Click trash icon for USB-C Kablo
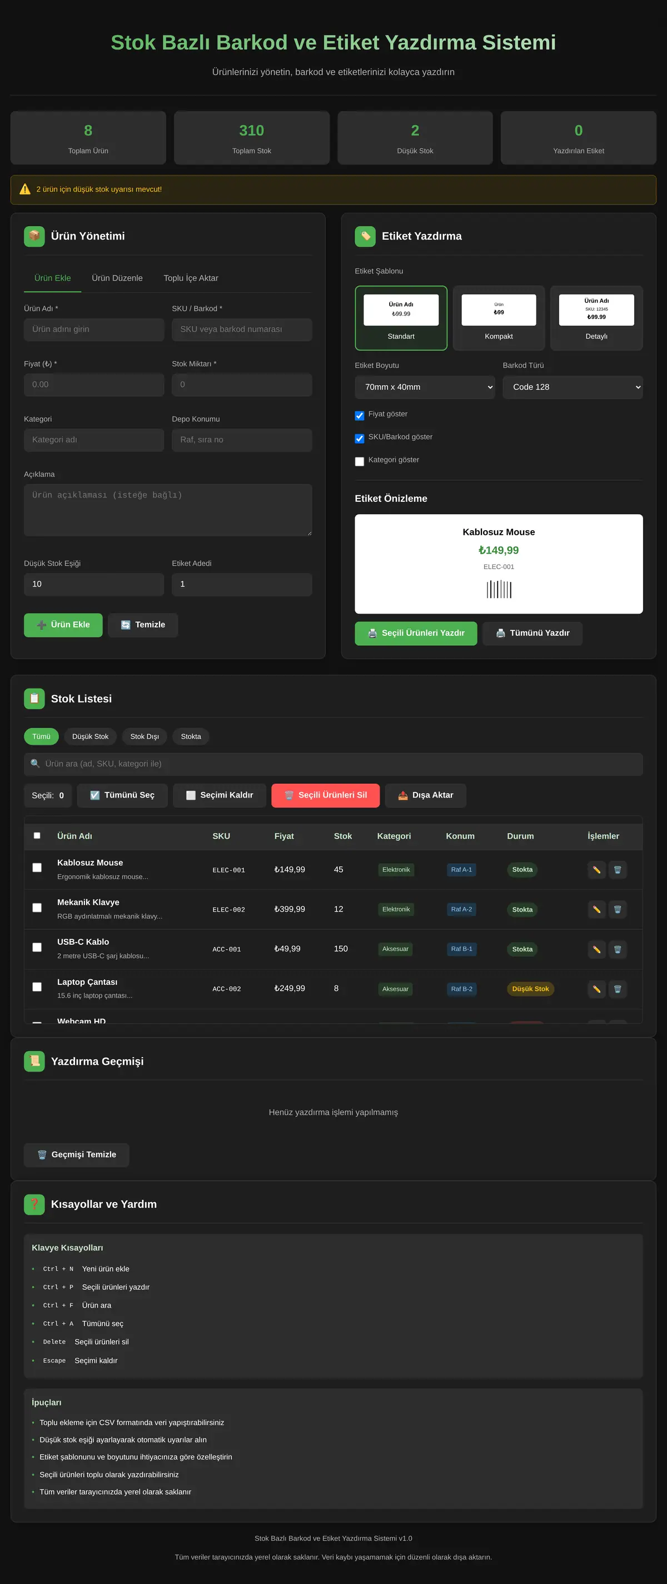 point(617,949)
